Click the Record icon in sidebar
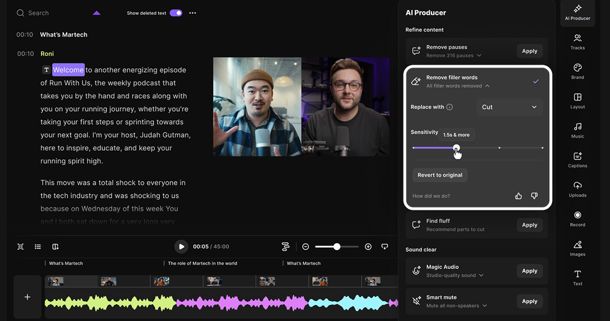 [x=577, y=218]
